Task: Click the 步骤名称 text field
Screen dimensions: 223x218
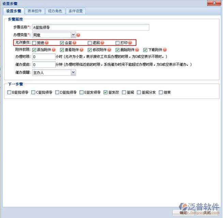Action: tap(90, 27)
